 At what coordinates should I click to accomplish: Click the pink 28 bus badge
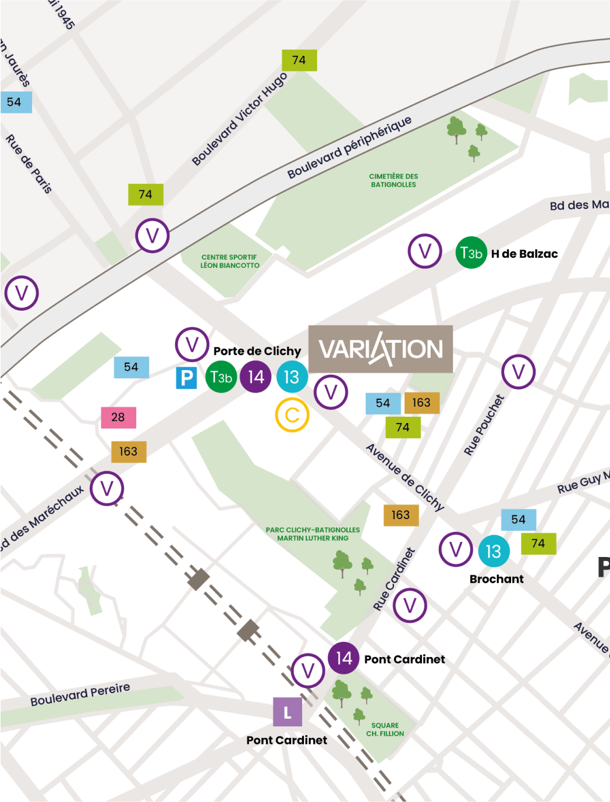click(x=119, y=417)
